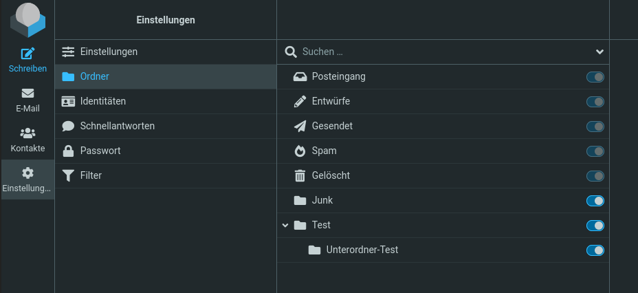
Task: Disable subscription for Unterordner-Test folder
Action: point(595,250)
